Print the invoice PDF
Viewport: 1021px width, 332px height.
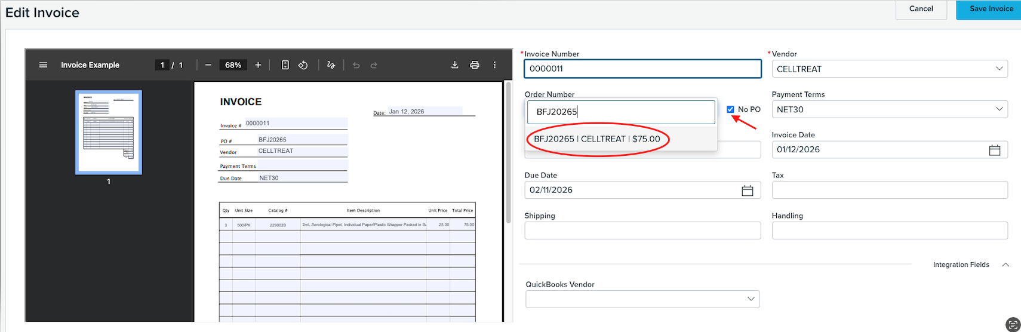(475, 65)
